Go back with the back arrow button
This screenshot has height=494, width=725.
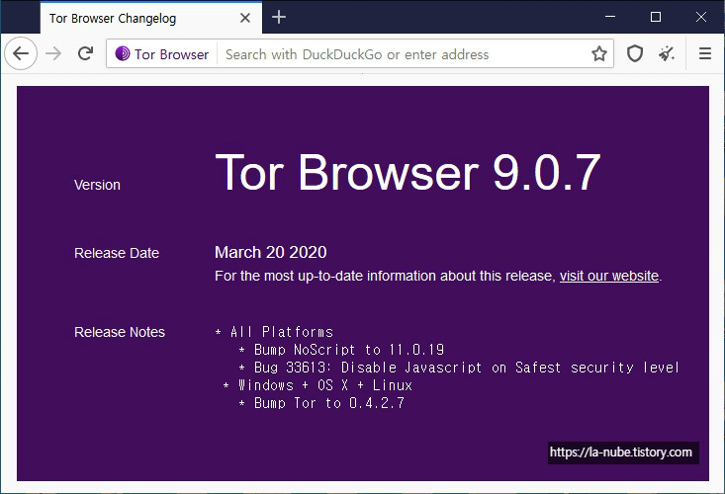click(21, 54)
